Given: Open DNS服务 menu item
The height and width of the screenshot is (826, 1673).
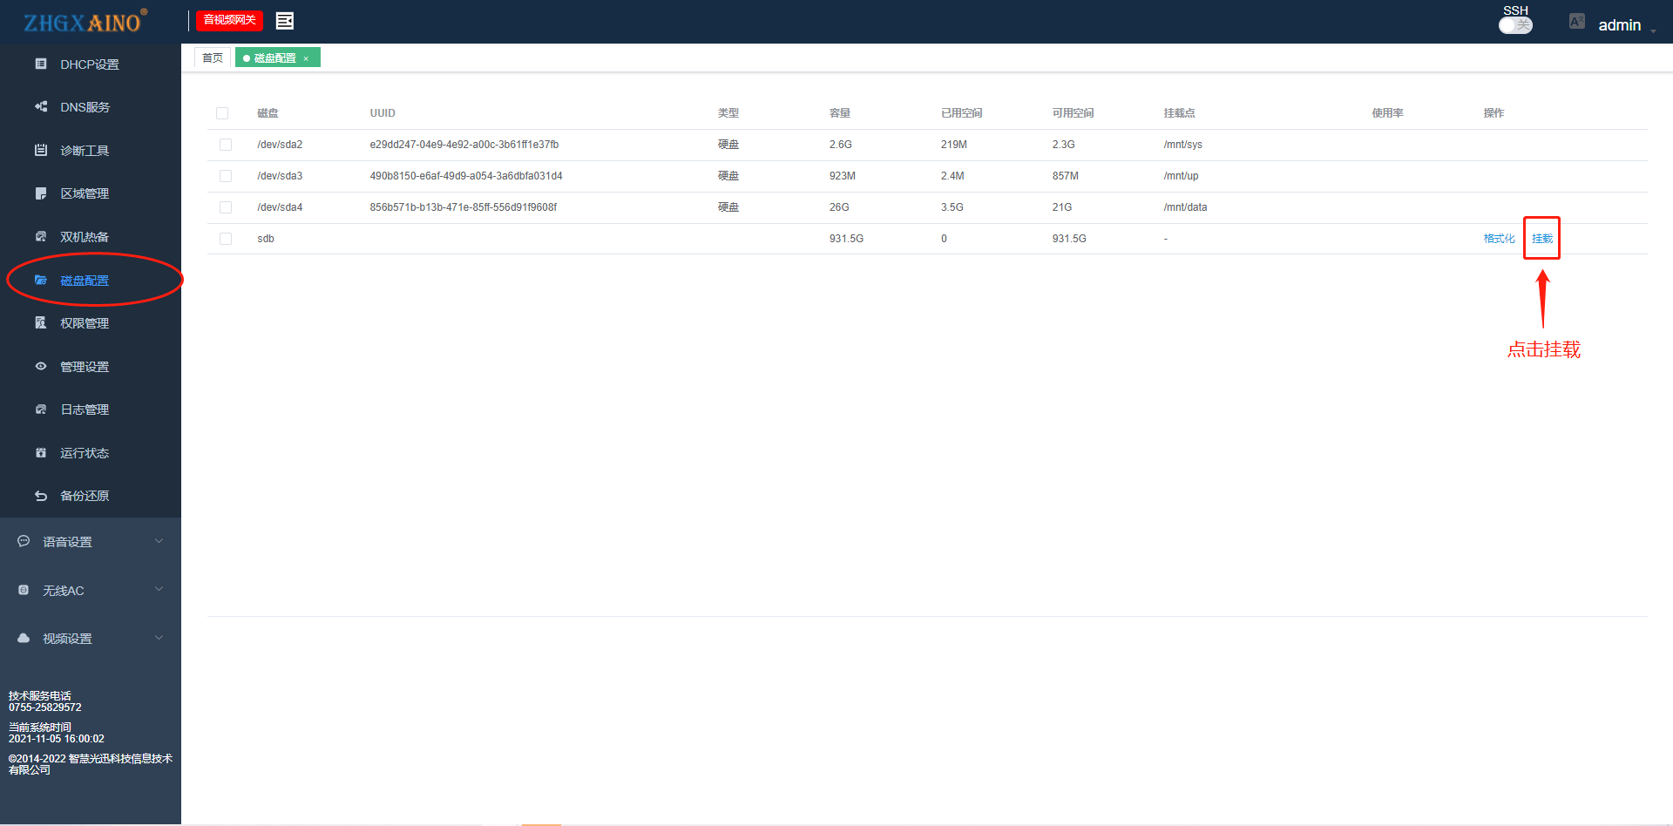Looking at the screenshot, I should point(85,107).
